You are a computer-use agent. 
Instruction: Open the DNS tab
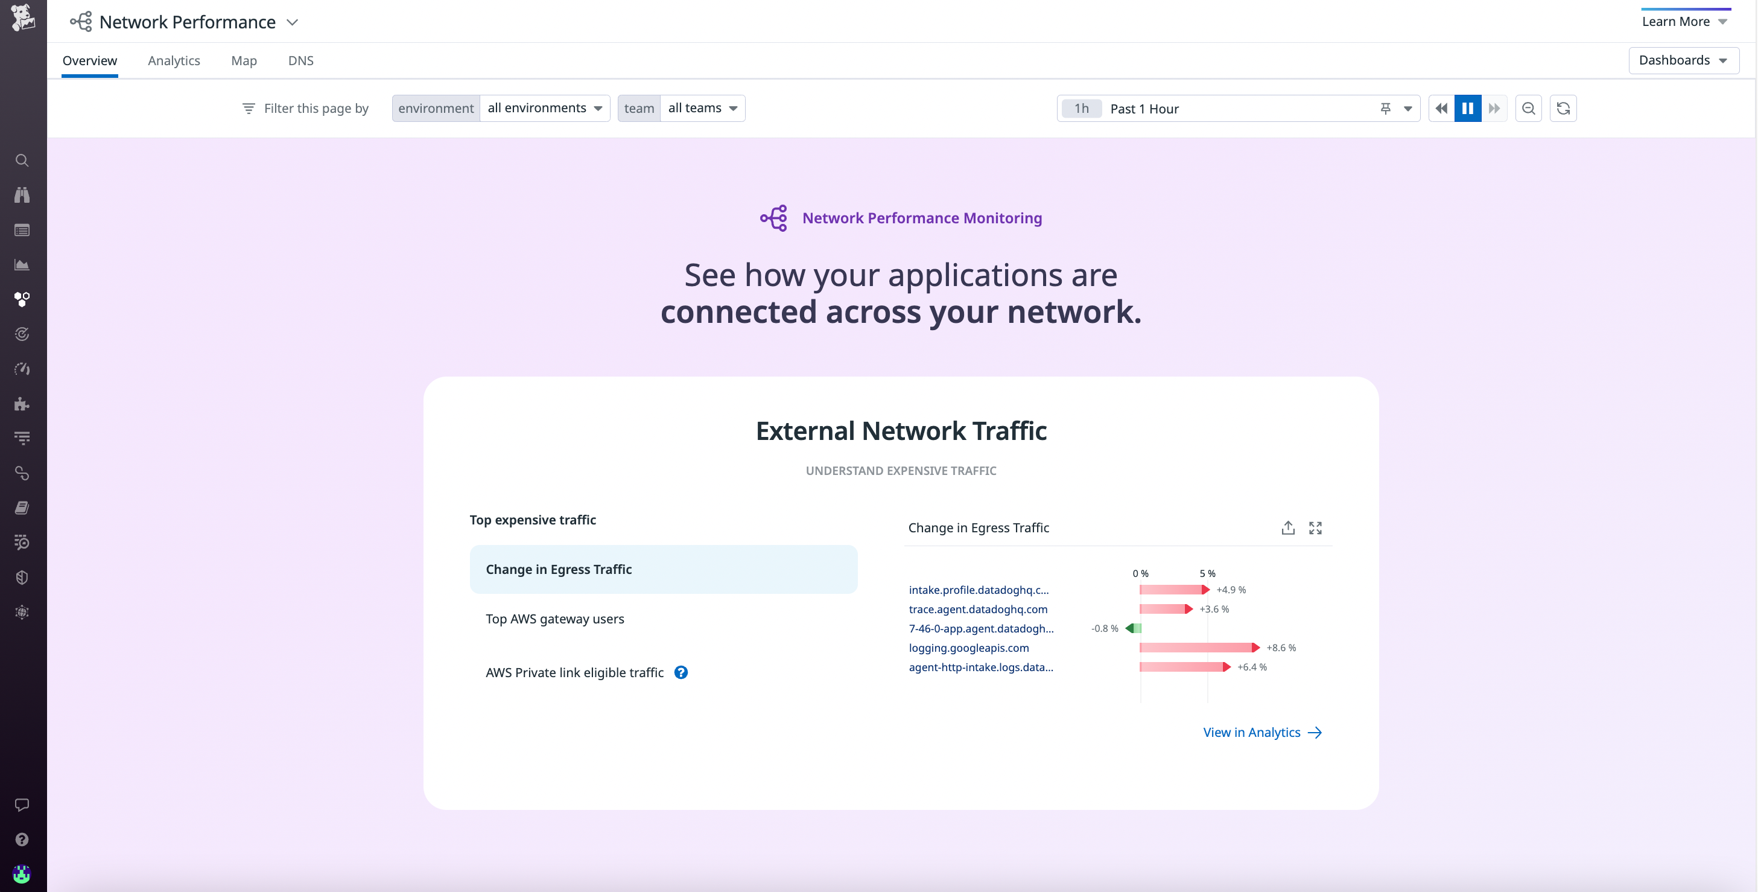click(301, 60)
